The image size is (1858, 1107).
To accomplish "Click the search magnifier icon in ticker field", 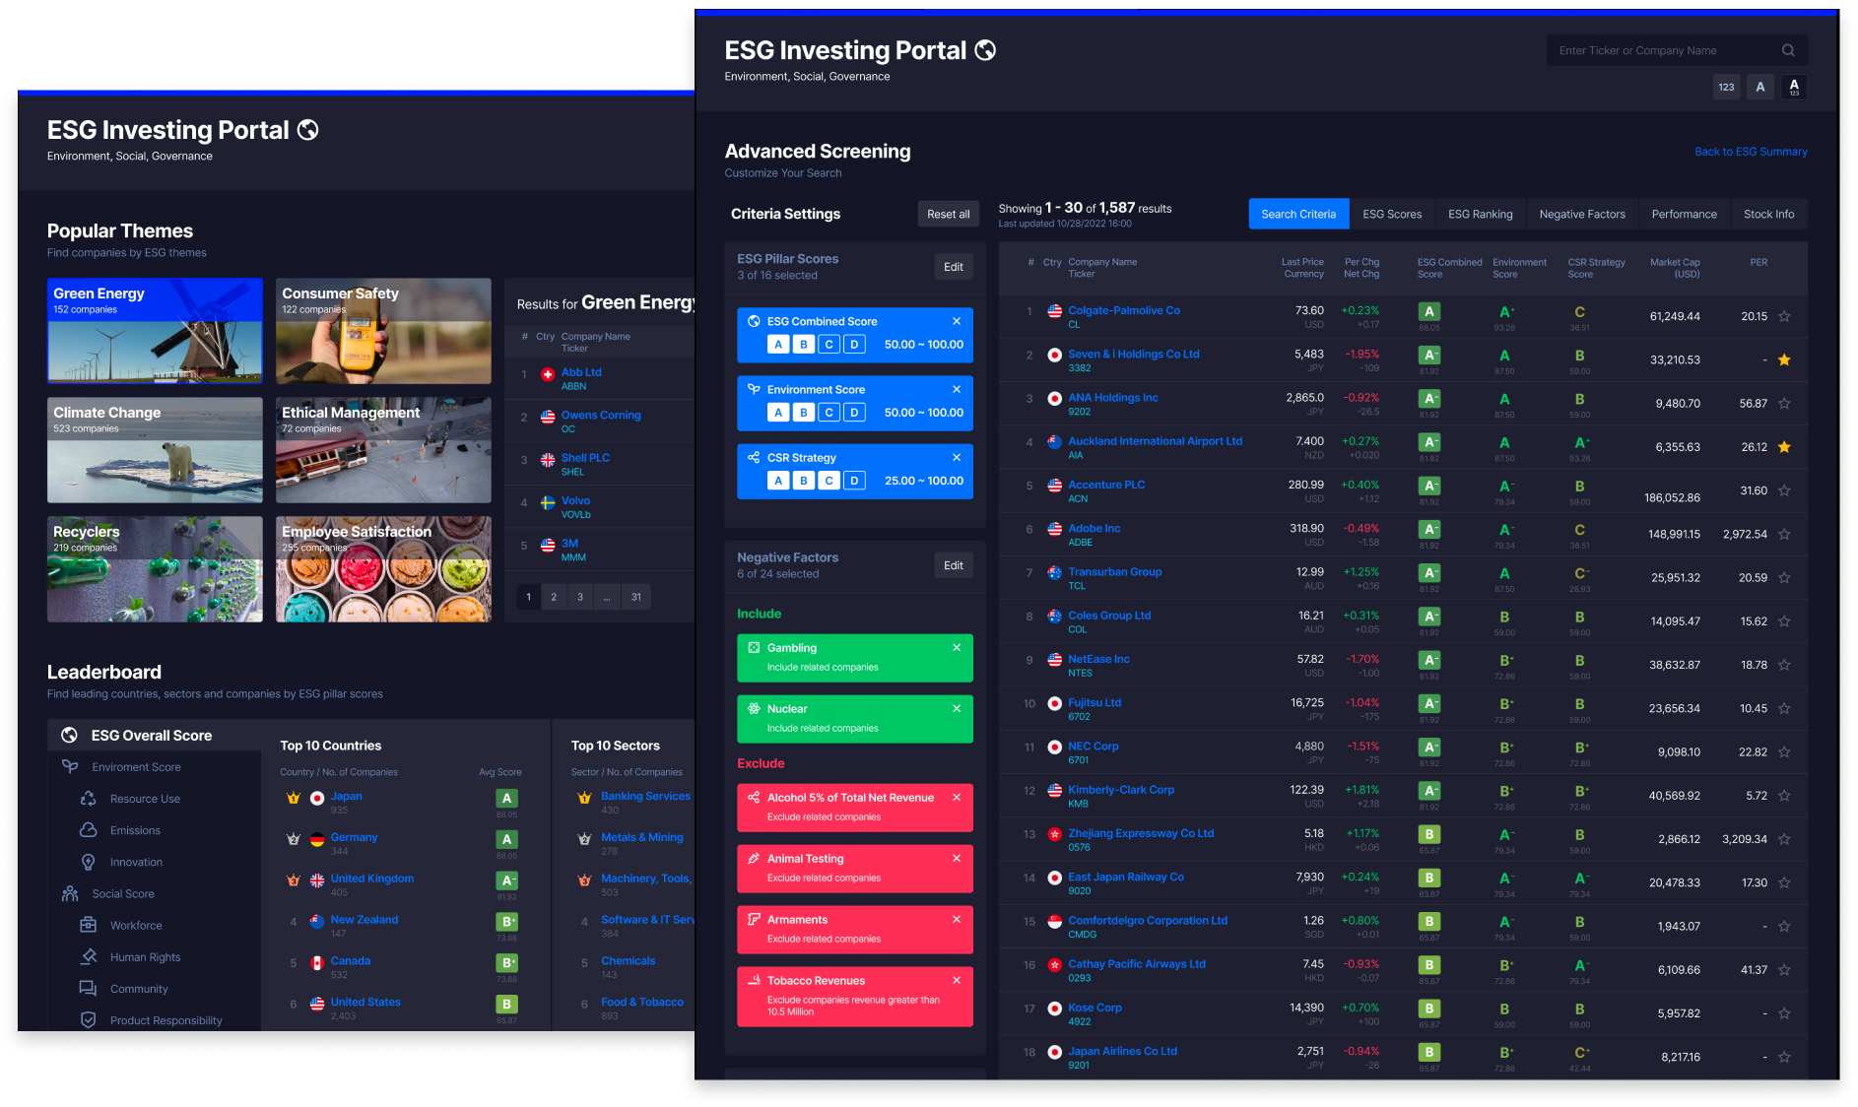I will [x=1787, y=50].
